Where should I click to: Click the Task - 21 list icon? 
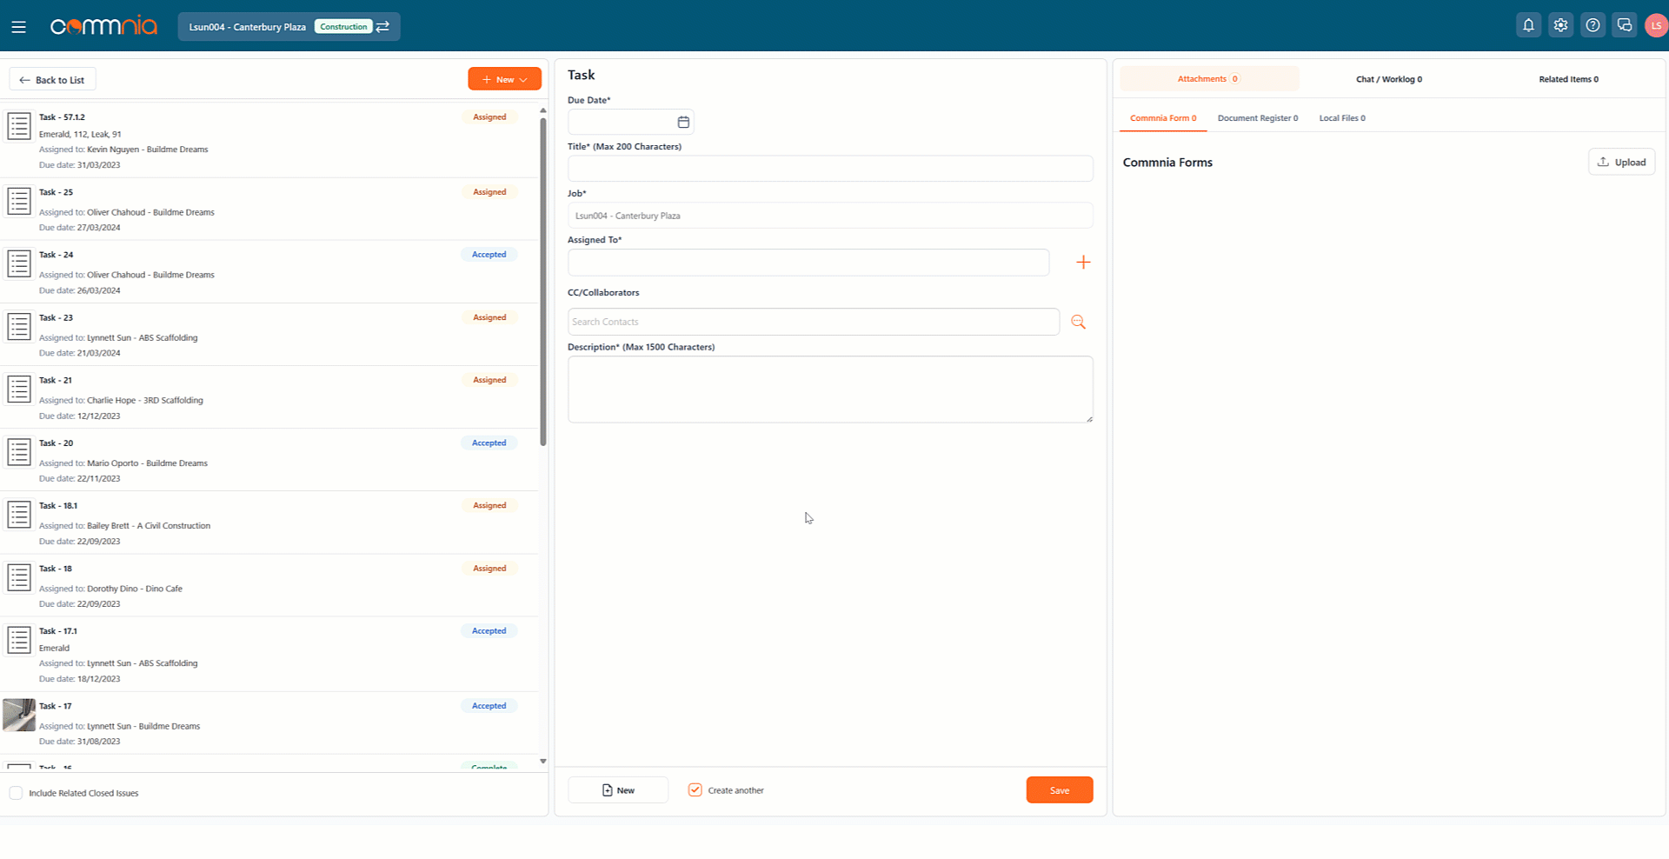(19, 389)
